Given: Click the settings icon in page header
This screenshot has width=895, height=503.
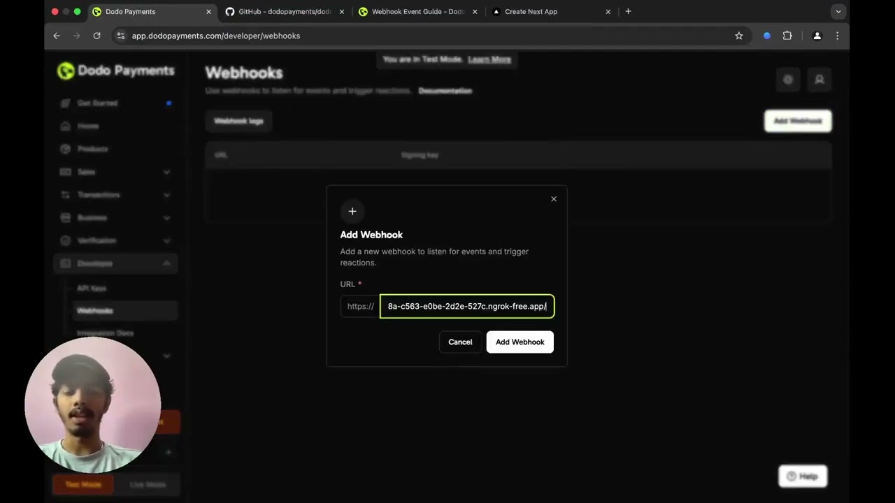Looking at the screenshot, I should point(788,80).
